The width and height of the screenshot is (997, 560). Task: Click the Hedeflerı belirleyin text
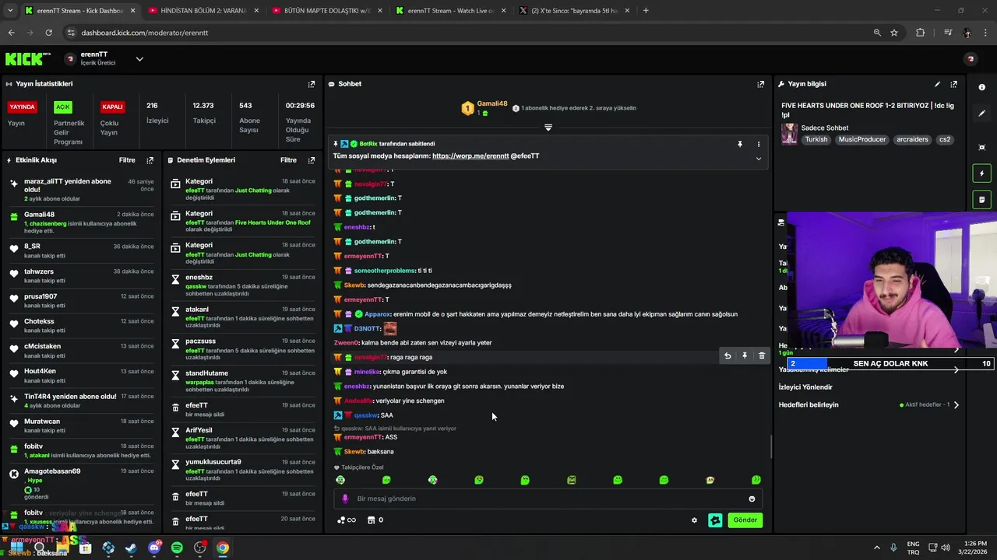point(809,404)
